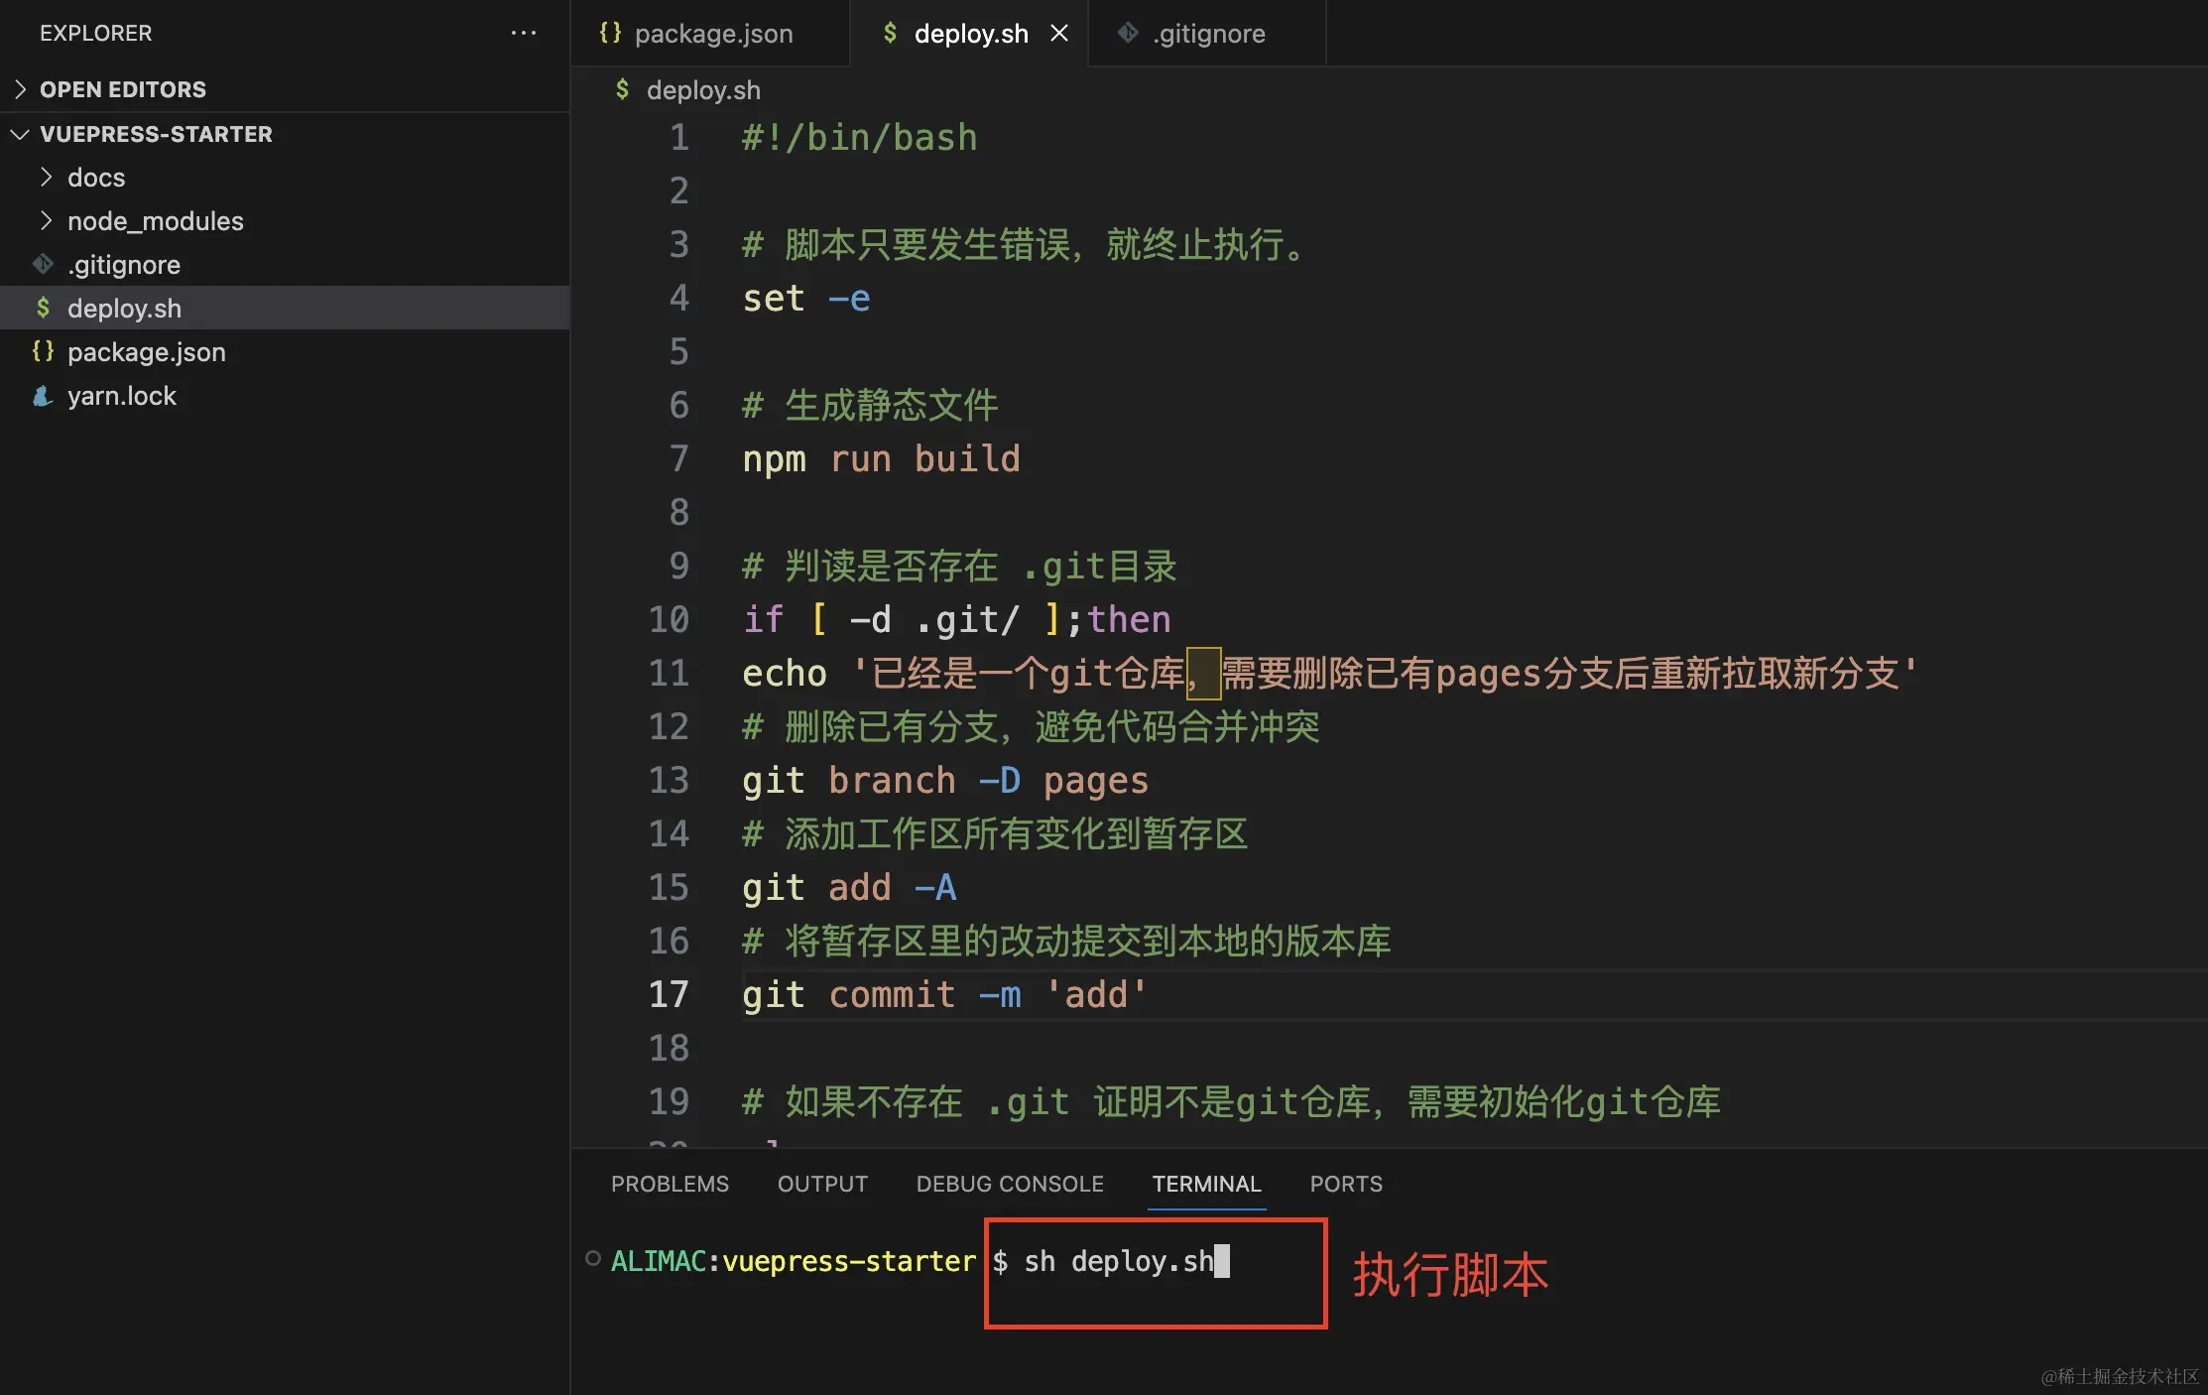2208x1395 pixels.
Task: Switch to the .gitignore editor tab
Action: pyautogui.click(x=1207, y=34)
